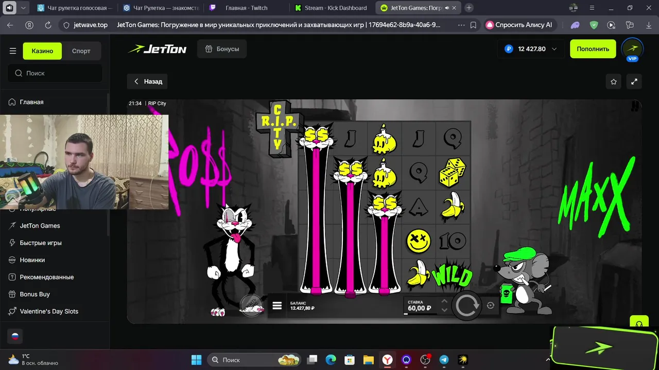
Task: Launch Microsoft Edge from taskbar
Action: point(331,360)
